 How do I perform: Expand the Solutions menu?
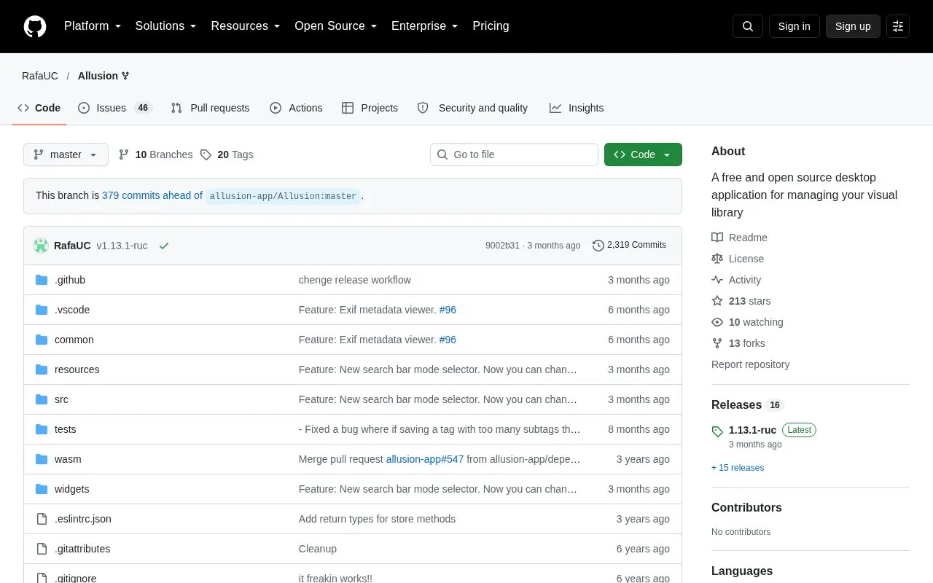pyautogui.click(x=166, y=26)
